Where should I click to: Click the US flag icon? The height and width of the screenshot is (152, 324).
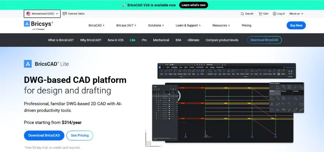[28, 14]
